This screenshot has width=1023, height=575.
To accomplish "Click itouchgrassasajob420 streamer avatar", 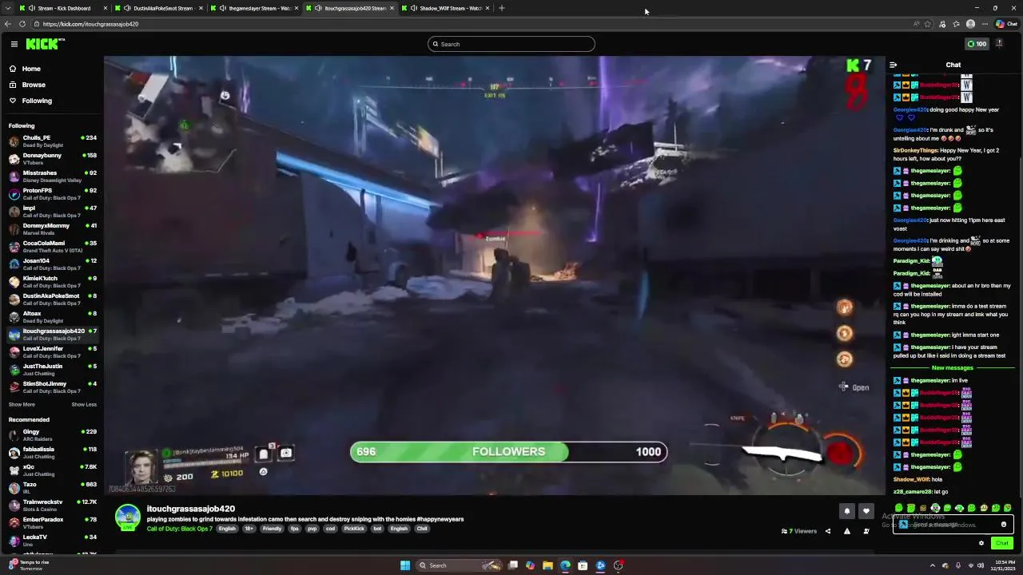I will pos(128,517).
